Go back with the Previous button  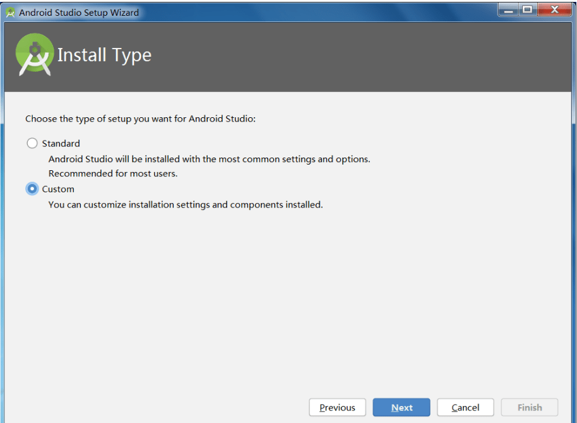[x=338, y=407]
